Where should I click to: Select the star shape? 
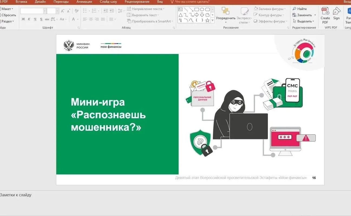207,20
